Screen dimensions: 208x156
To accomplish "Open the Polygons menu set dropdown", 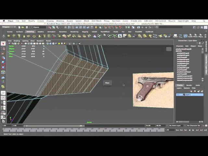I will pos(9,27).
